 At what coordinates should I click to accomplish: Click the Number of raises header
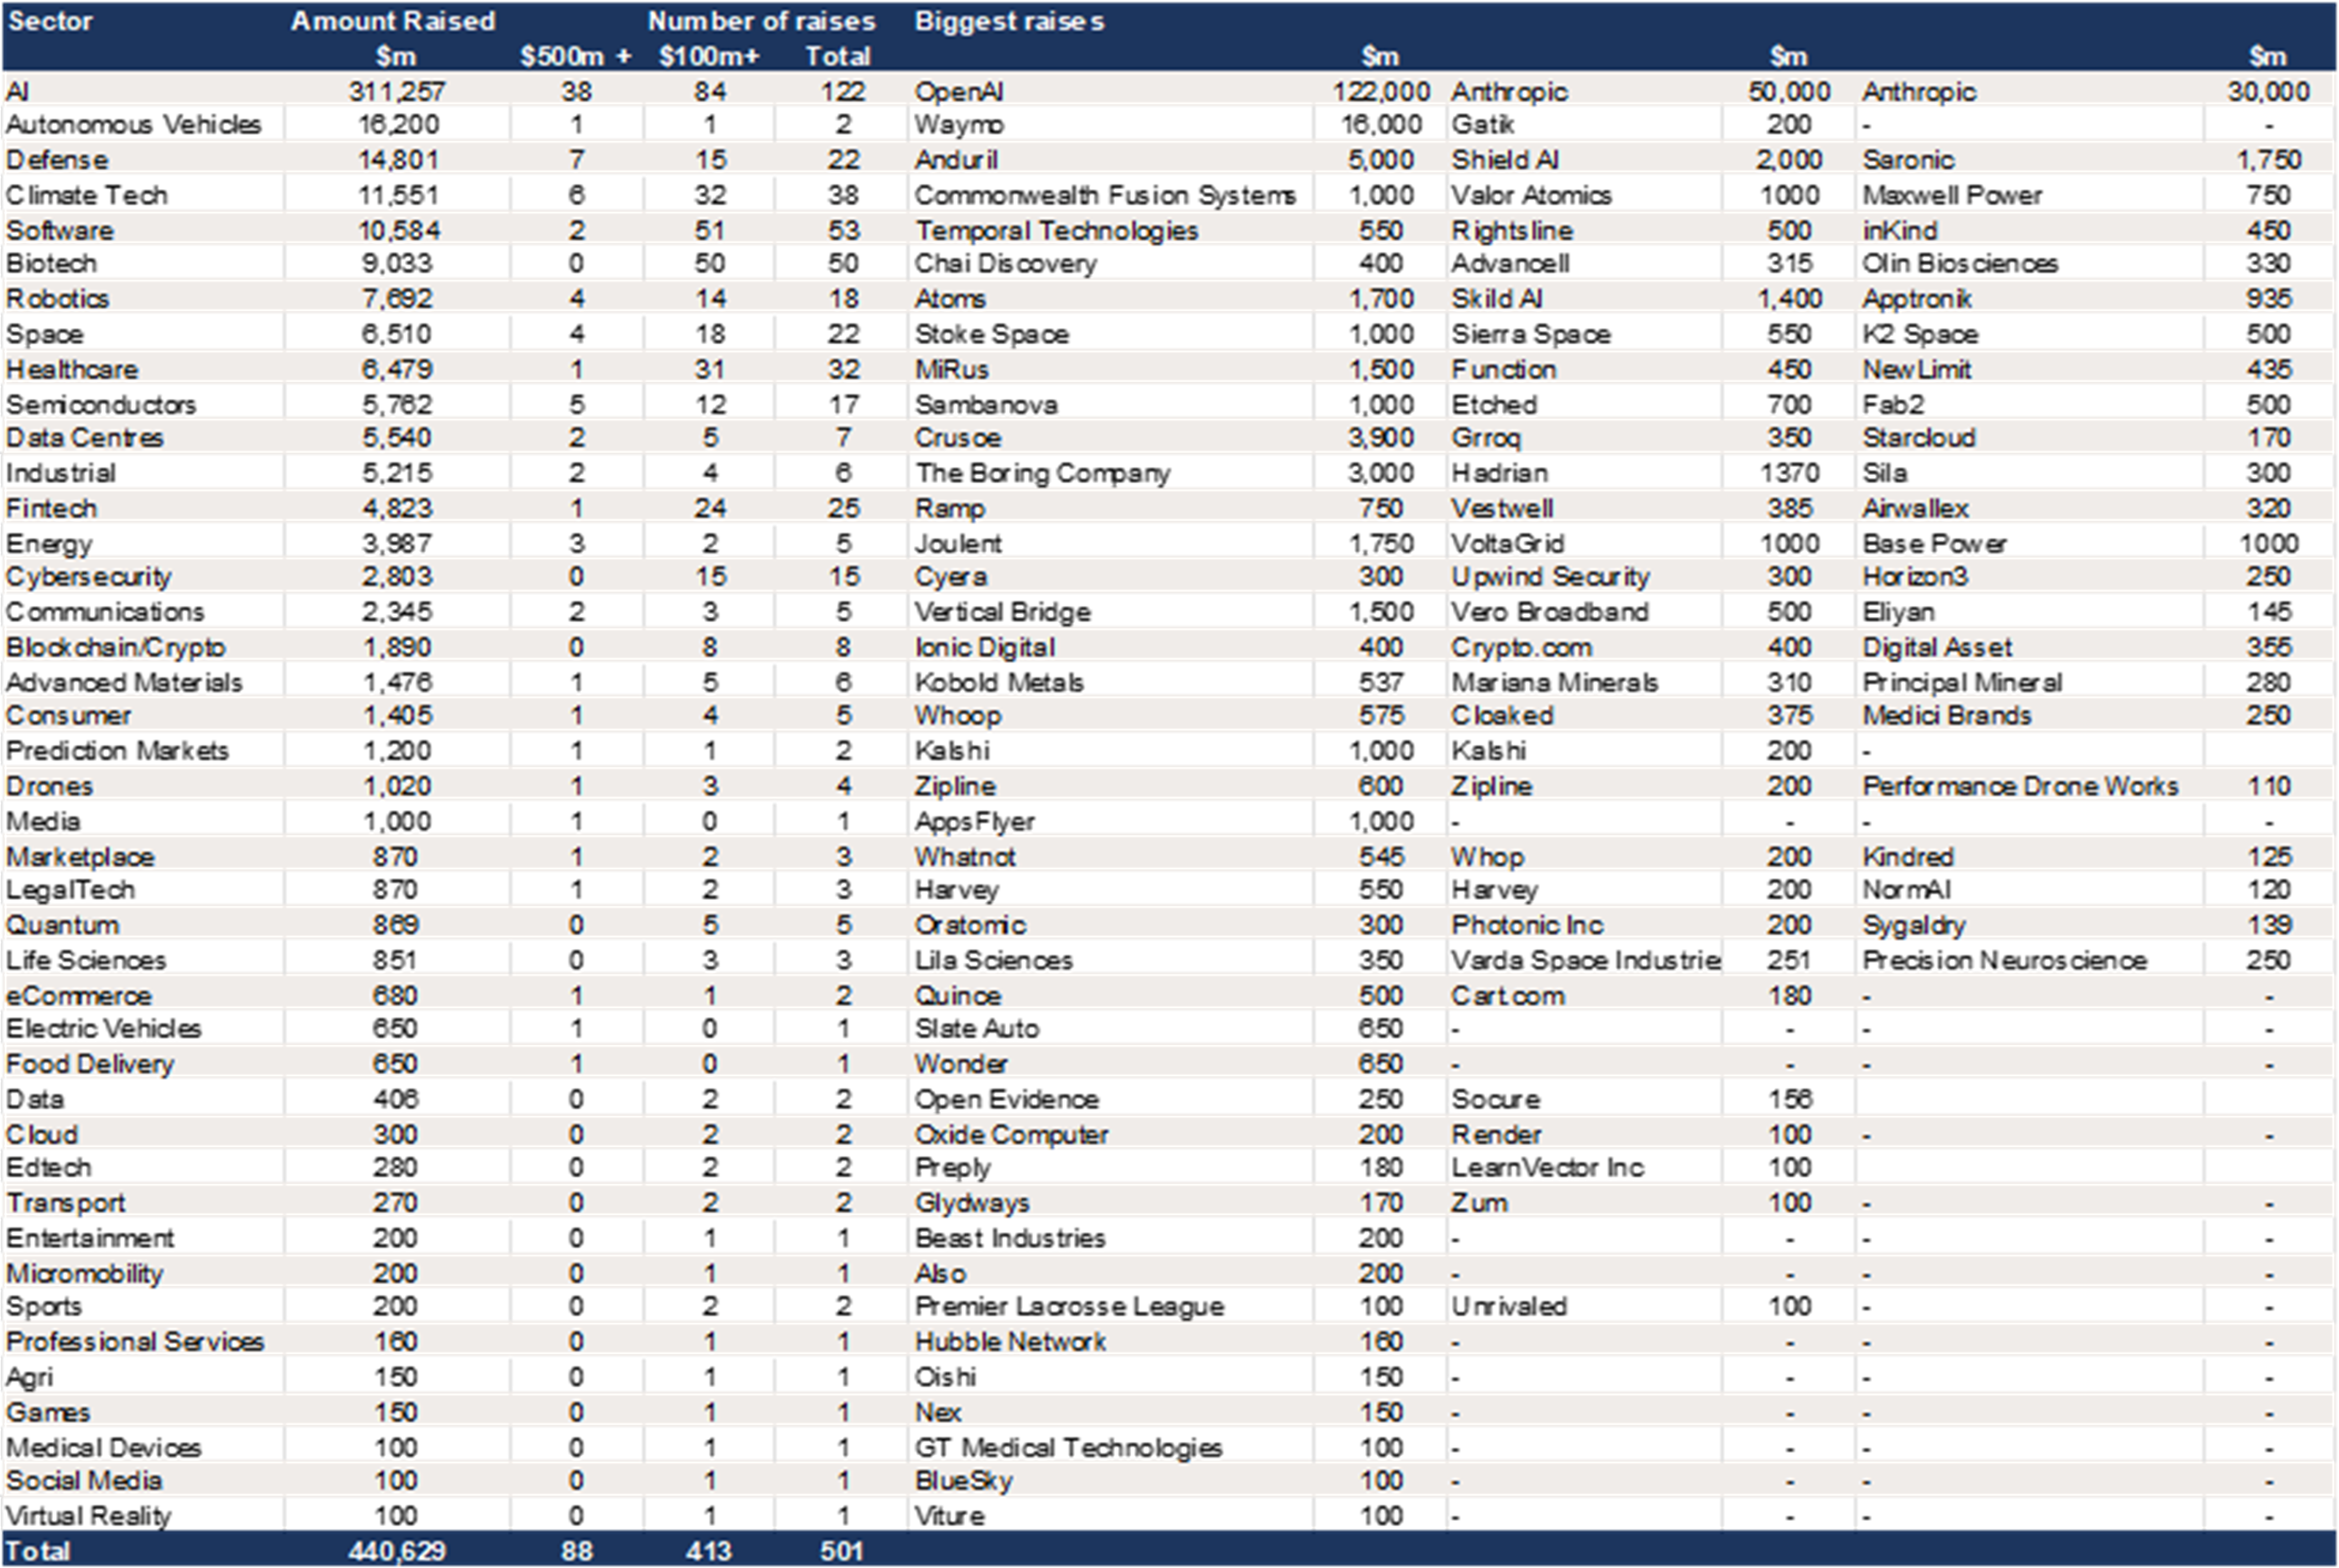click(x=761, y=21)
